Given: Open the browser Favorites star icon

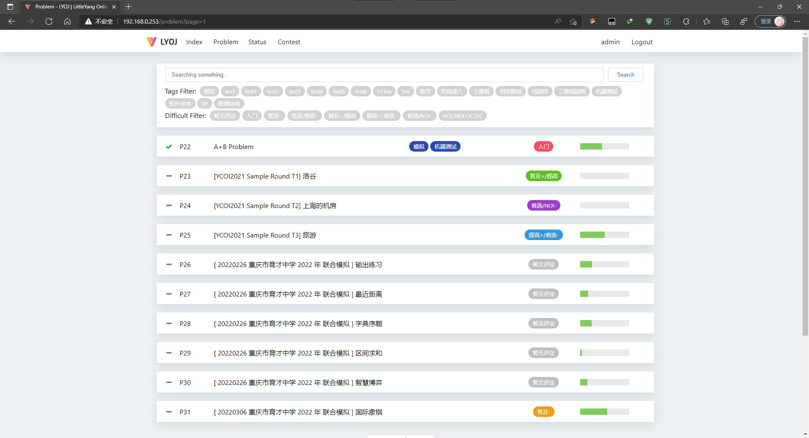Looking at the screenshot, I should pos(707,21).
